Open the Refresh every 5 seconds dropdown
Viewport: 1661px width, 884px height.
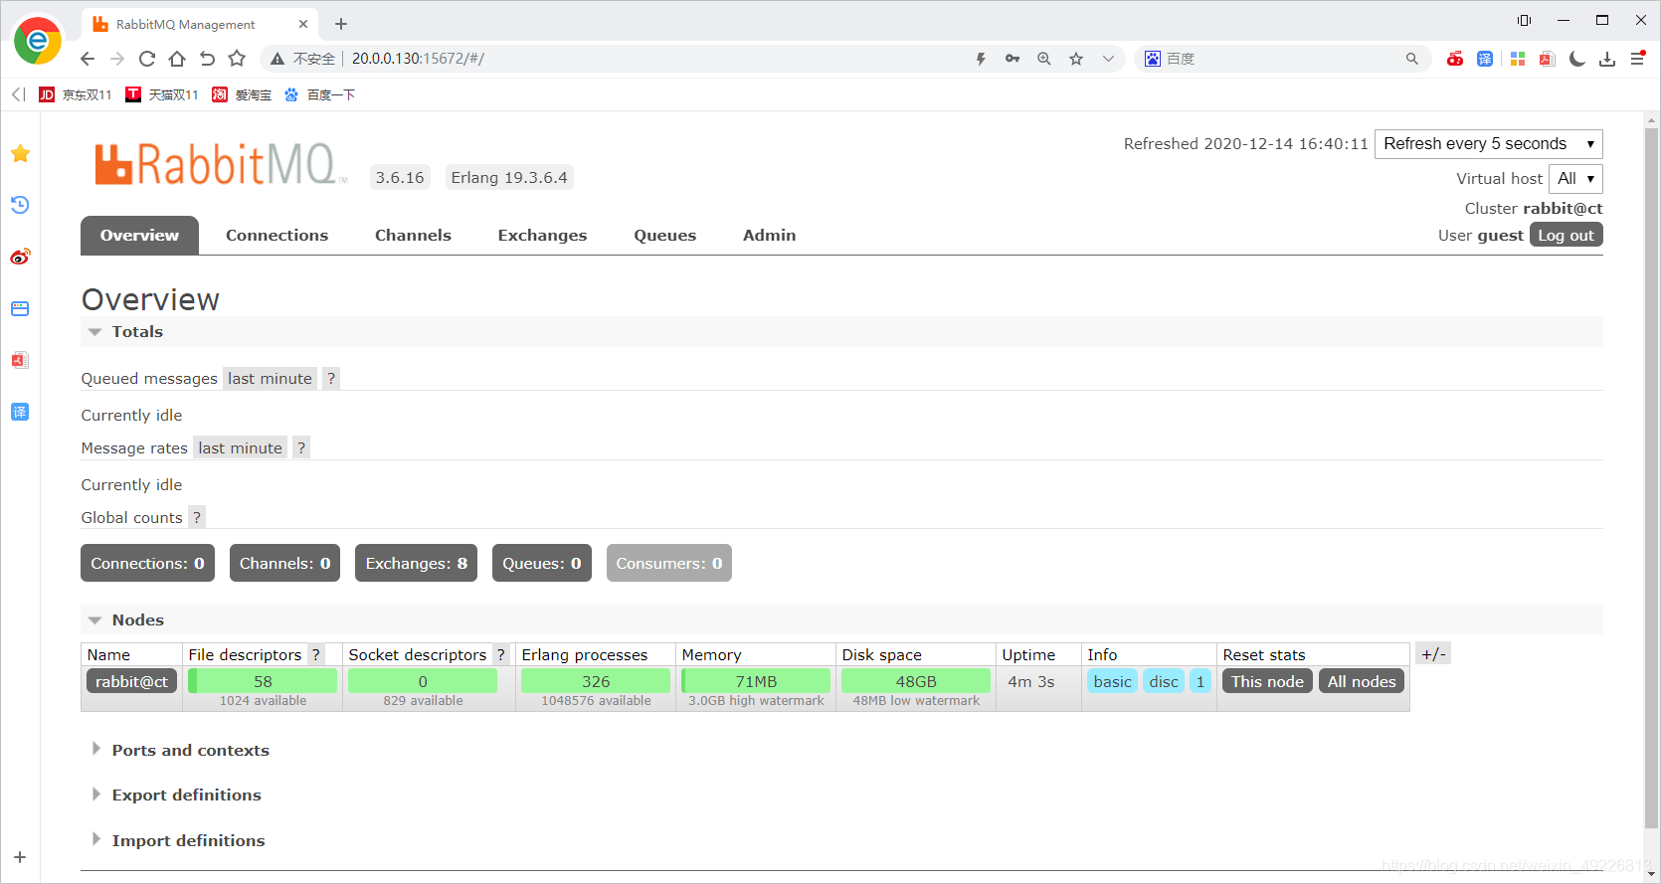coord(1488,144)
